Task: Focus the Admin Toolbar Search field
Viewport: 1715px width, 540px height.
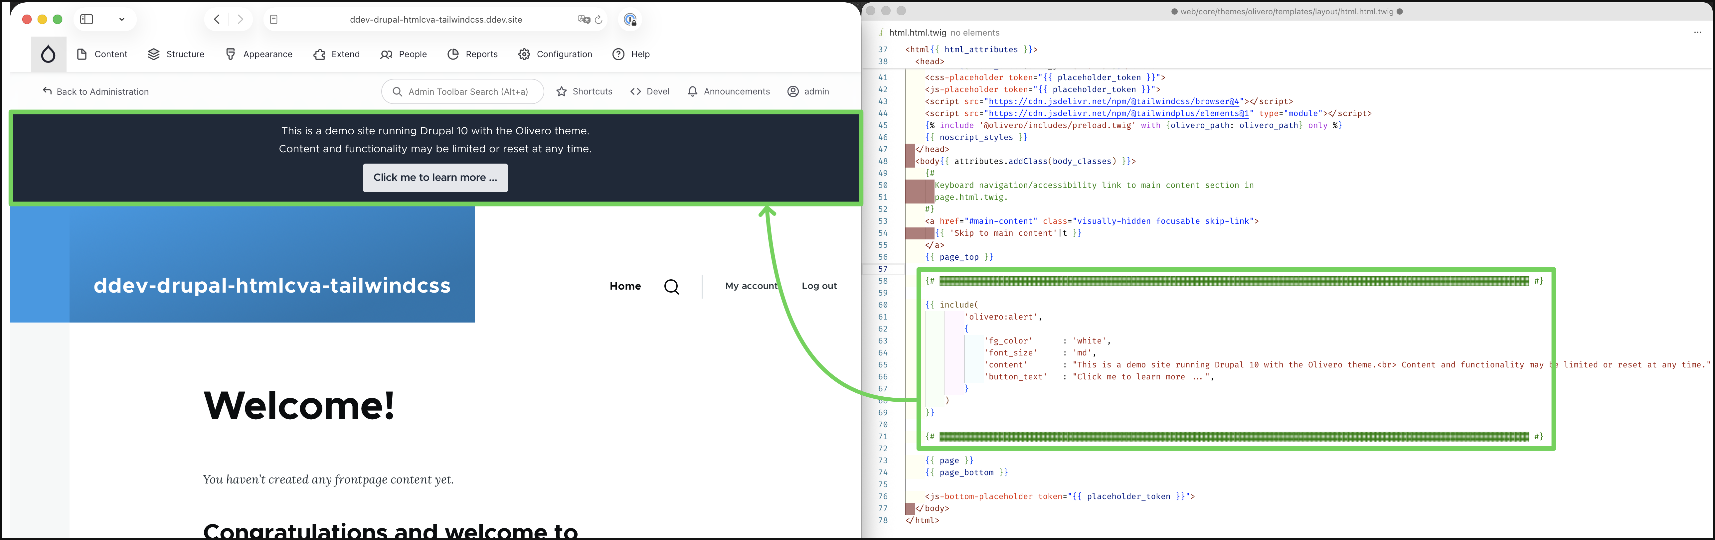Action: (467, 92)
